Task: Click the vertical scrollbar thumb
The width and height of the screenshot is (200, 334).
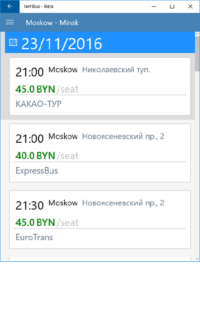Action: pos(197,54)
